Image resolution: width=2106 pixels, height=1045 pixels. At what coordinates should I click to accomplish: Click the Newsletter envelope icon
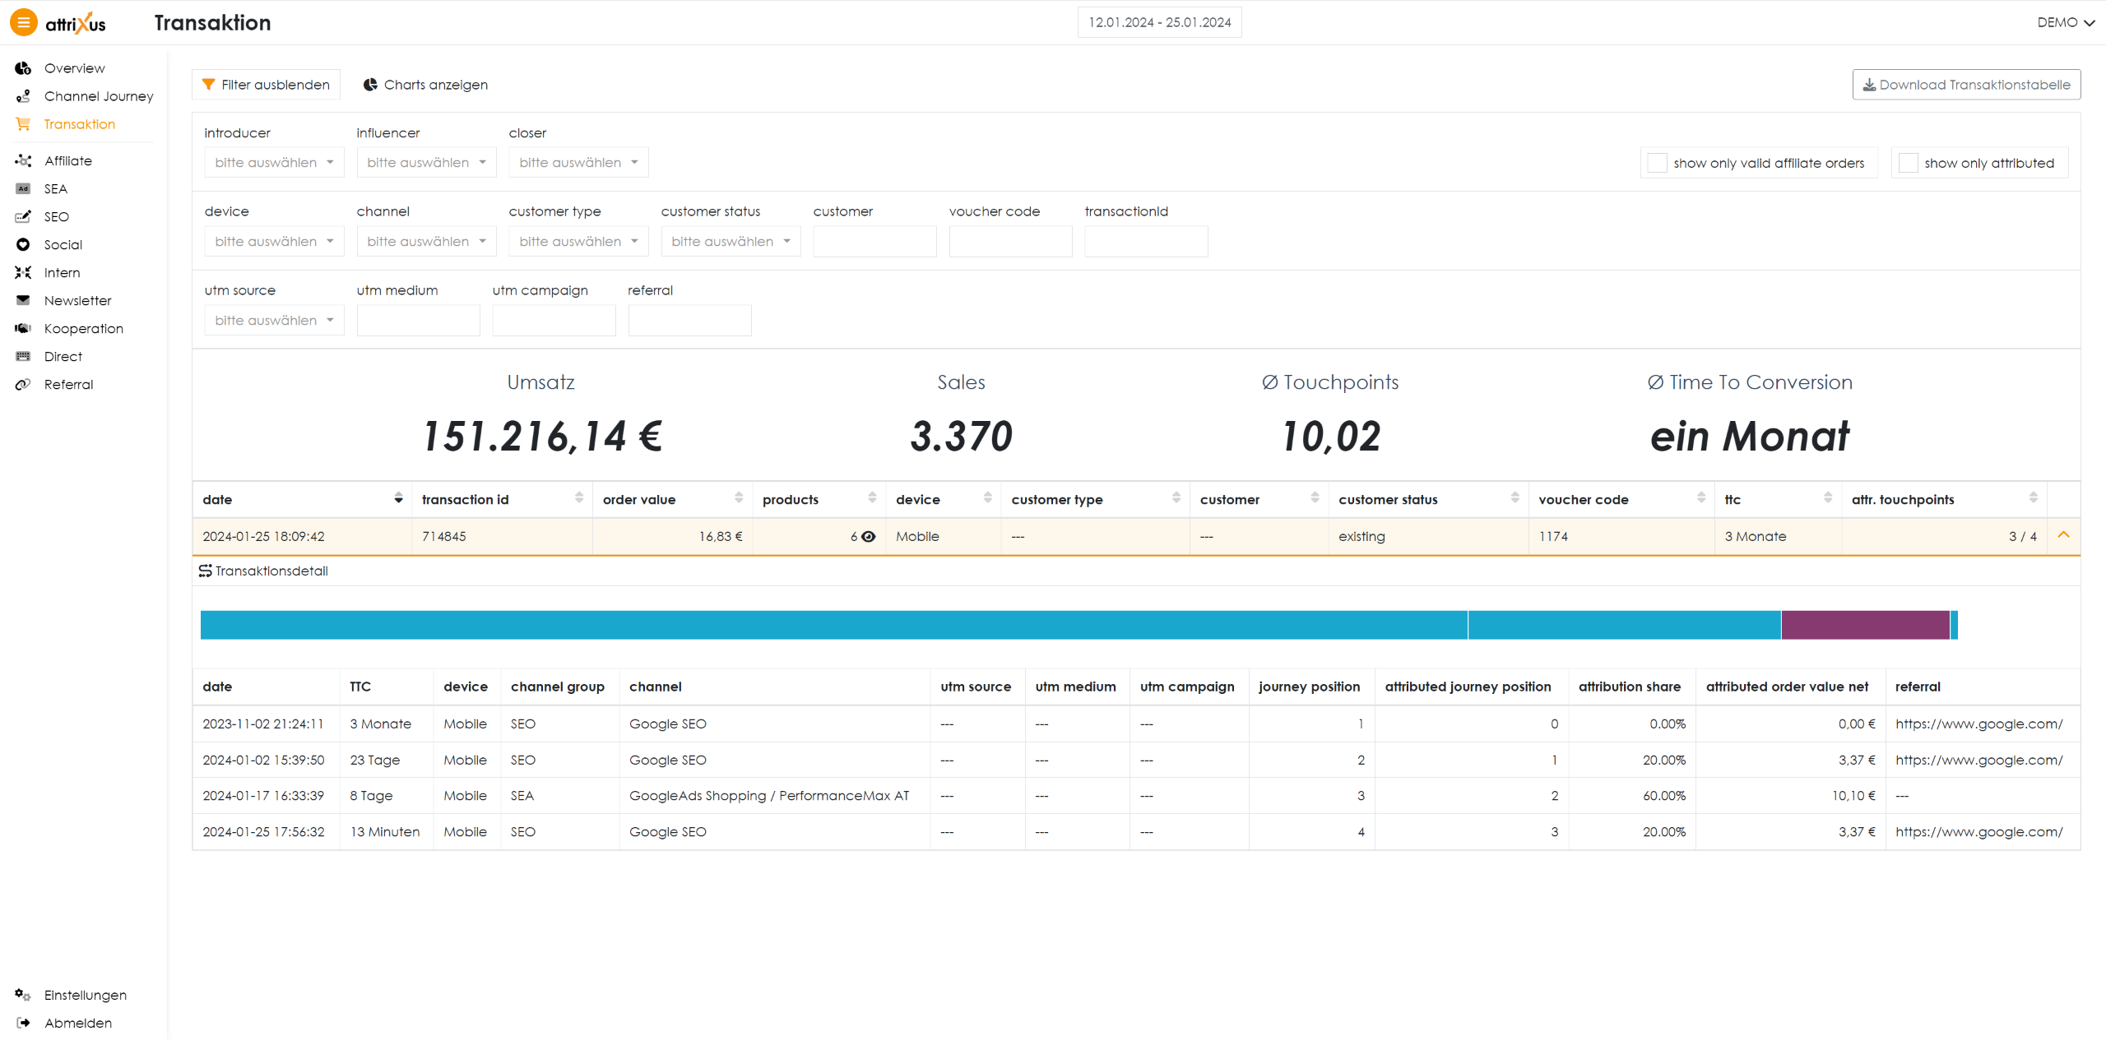coord(23,301)
